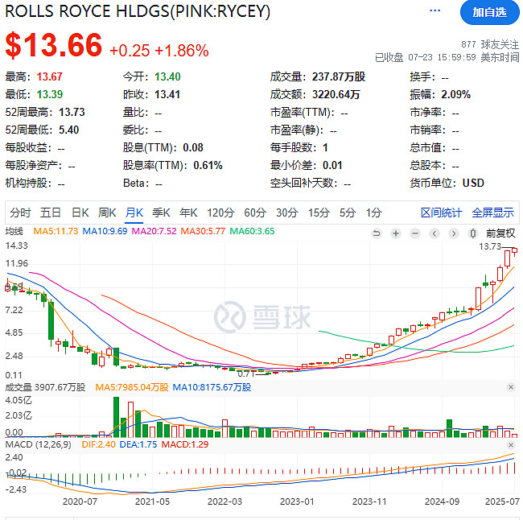523x520 pixels.
Task: Click the $13.66 current price
Action: pyautogui.click(x=54, y=45)
